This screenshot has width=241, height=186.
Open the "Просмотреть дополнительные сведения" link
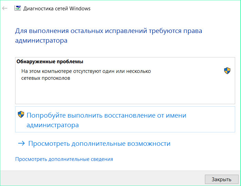(x=64, y=159)
